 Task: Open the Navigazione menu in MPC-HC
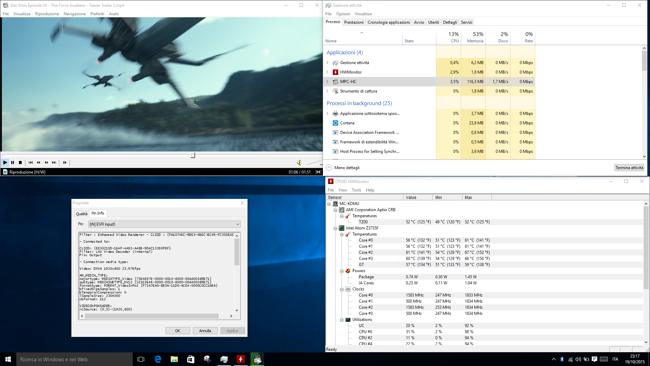[74, 14]
